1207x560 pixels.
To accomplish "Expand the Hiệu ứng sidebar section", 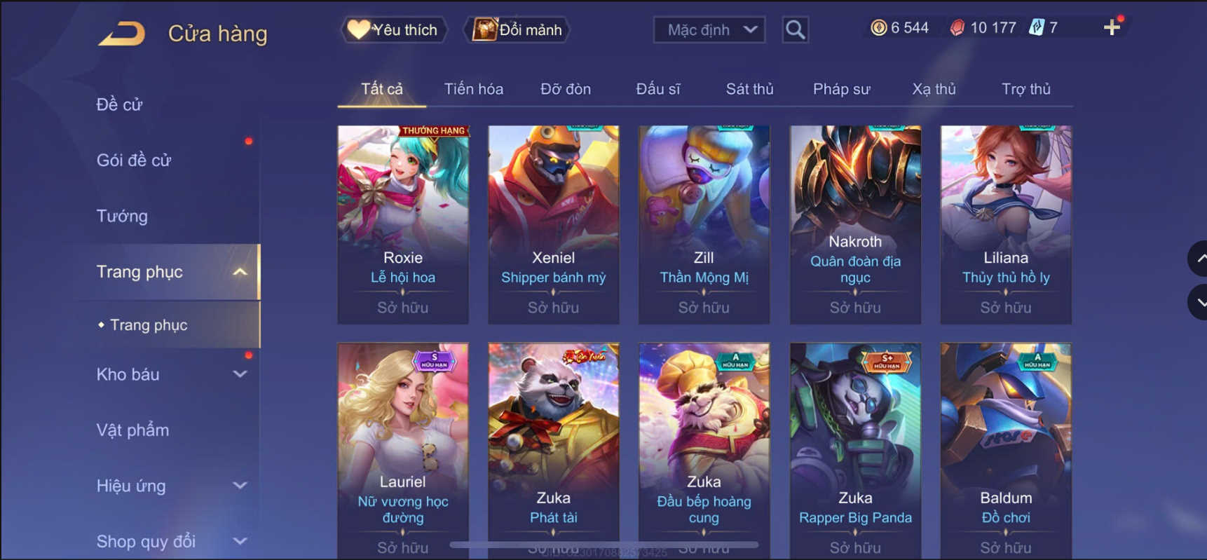I will point(240,486).
